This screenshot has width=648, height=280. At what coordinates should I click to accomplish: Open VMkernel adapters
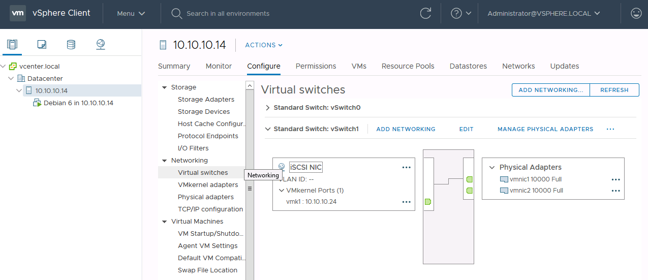click(208, 185)
